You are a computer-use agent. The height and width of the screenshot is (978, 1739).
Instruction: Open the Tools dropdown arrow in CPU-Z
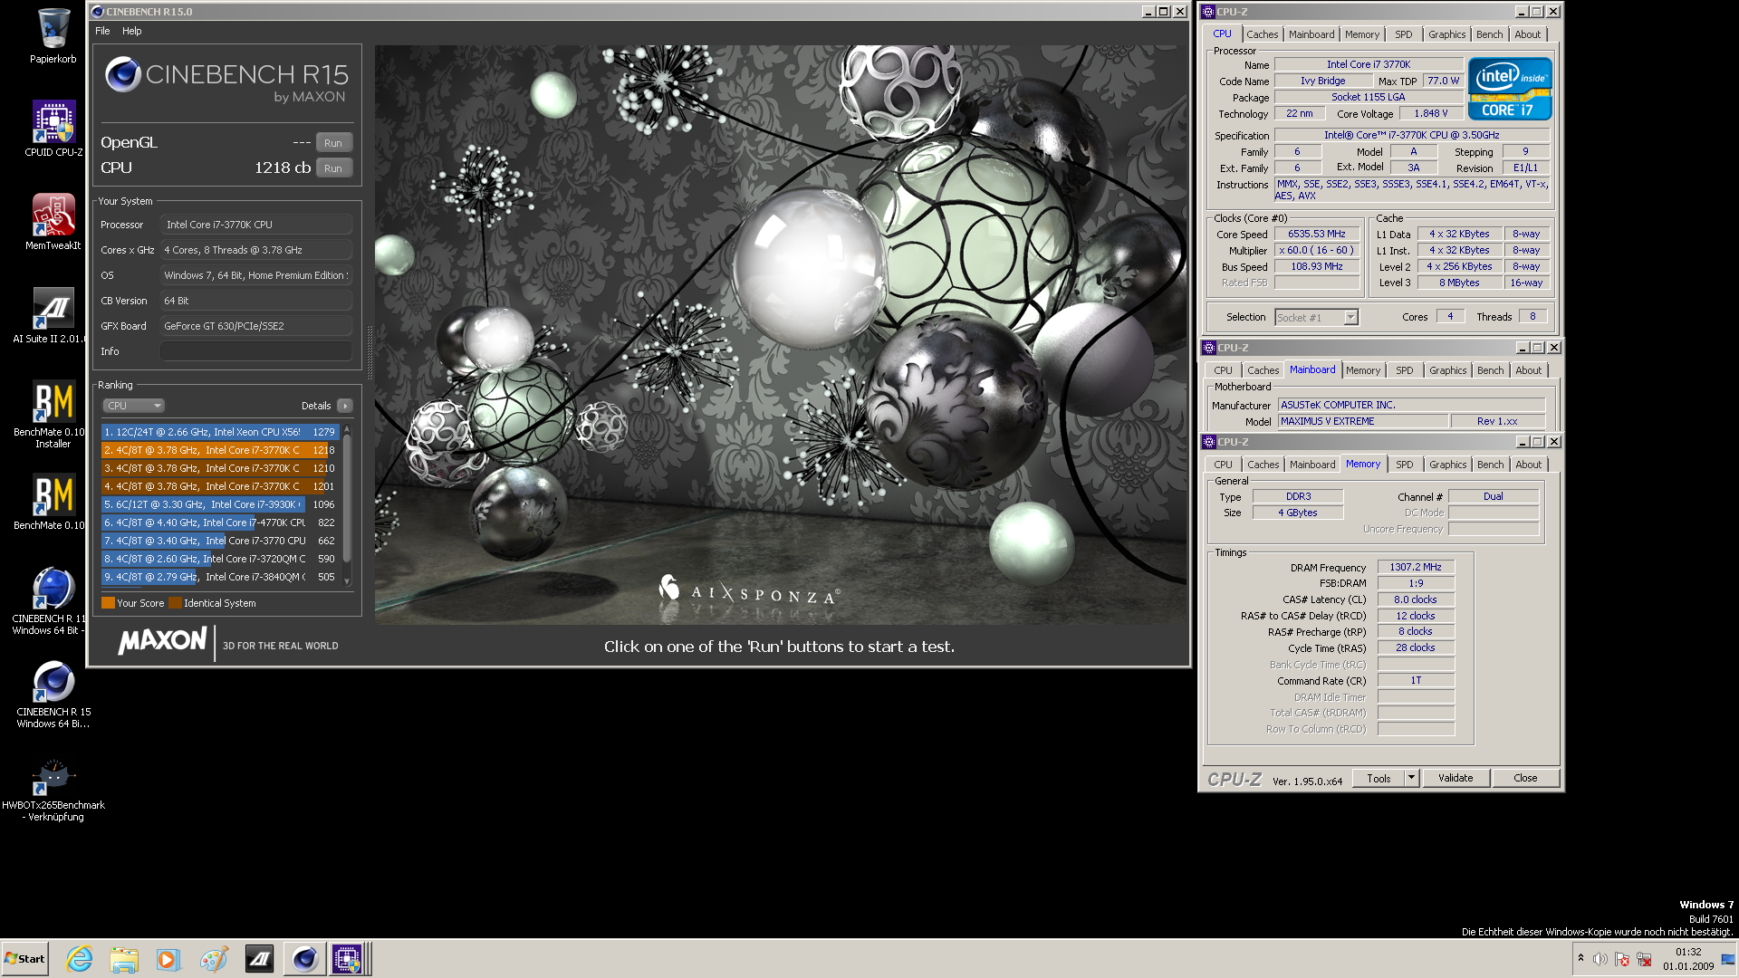[1410, 778]
